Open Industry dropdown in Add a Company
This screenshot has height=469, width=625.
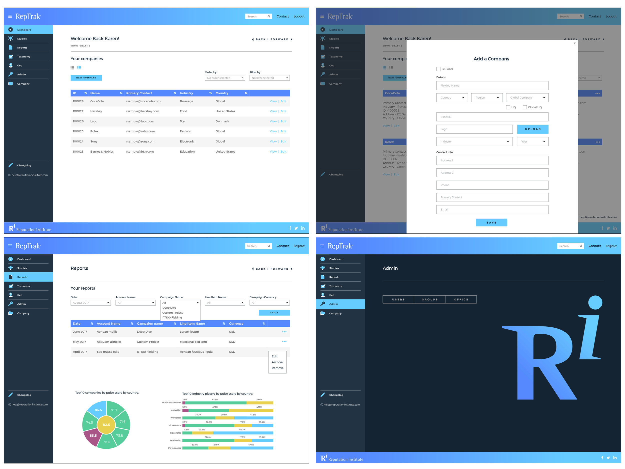(x=474, y=141)
